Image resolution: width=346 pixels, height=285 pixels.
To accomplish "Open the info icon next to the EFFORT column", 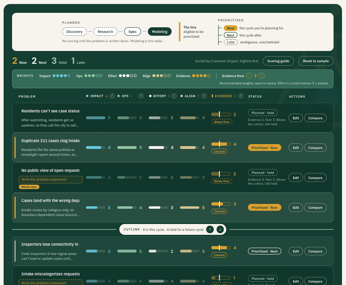I will pyautogui.click(x=174, y=96).
